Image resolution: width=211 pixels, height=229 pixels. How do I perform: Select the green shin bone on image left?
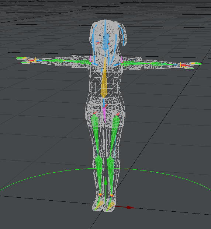99,174
